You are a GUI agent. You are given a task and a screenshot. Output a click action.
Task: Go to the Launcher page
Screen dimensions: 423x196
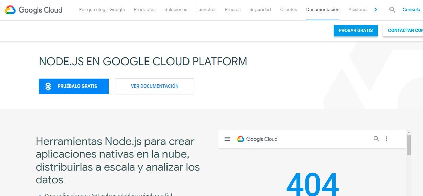pos(206,10)
